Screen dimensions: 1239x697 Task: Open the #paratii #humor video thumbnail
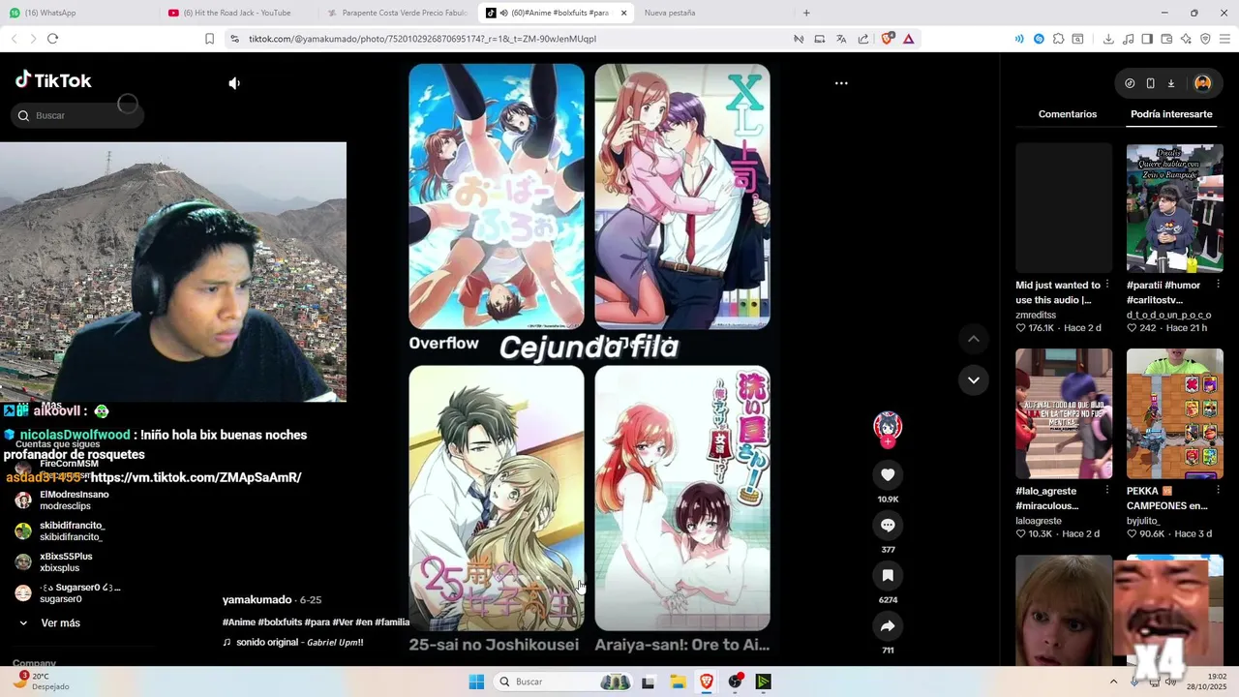point(1174,208)
